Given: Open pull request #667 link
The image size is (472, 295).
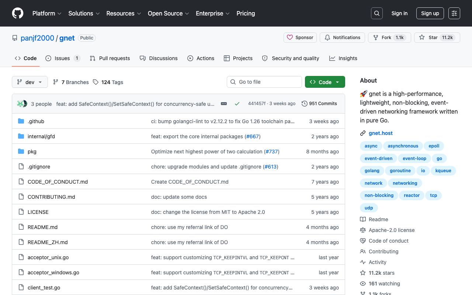Looking at the screenshot, I should (x=253, y=136).
